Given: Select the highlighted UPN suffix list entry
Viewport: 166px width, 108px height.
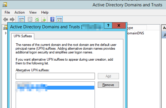Looking at the screenshot, I should pos(55,88).
